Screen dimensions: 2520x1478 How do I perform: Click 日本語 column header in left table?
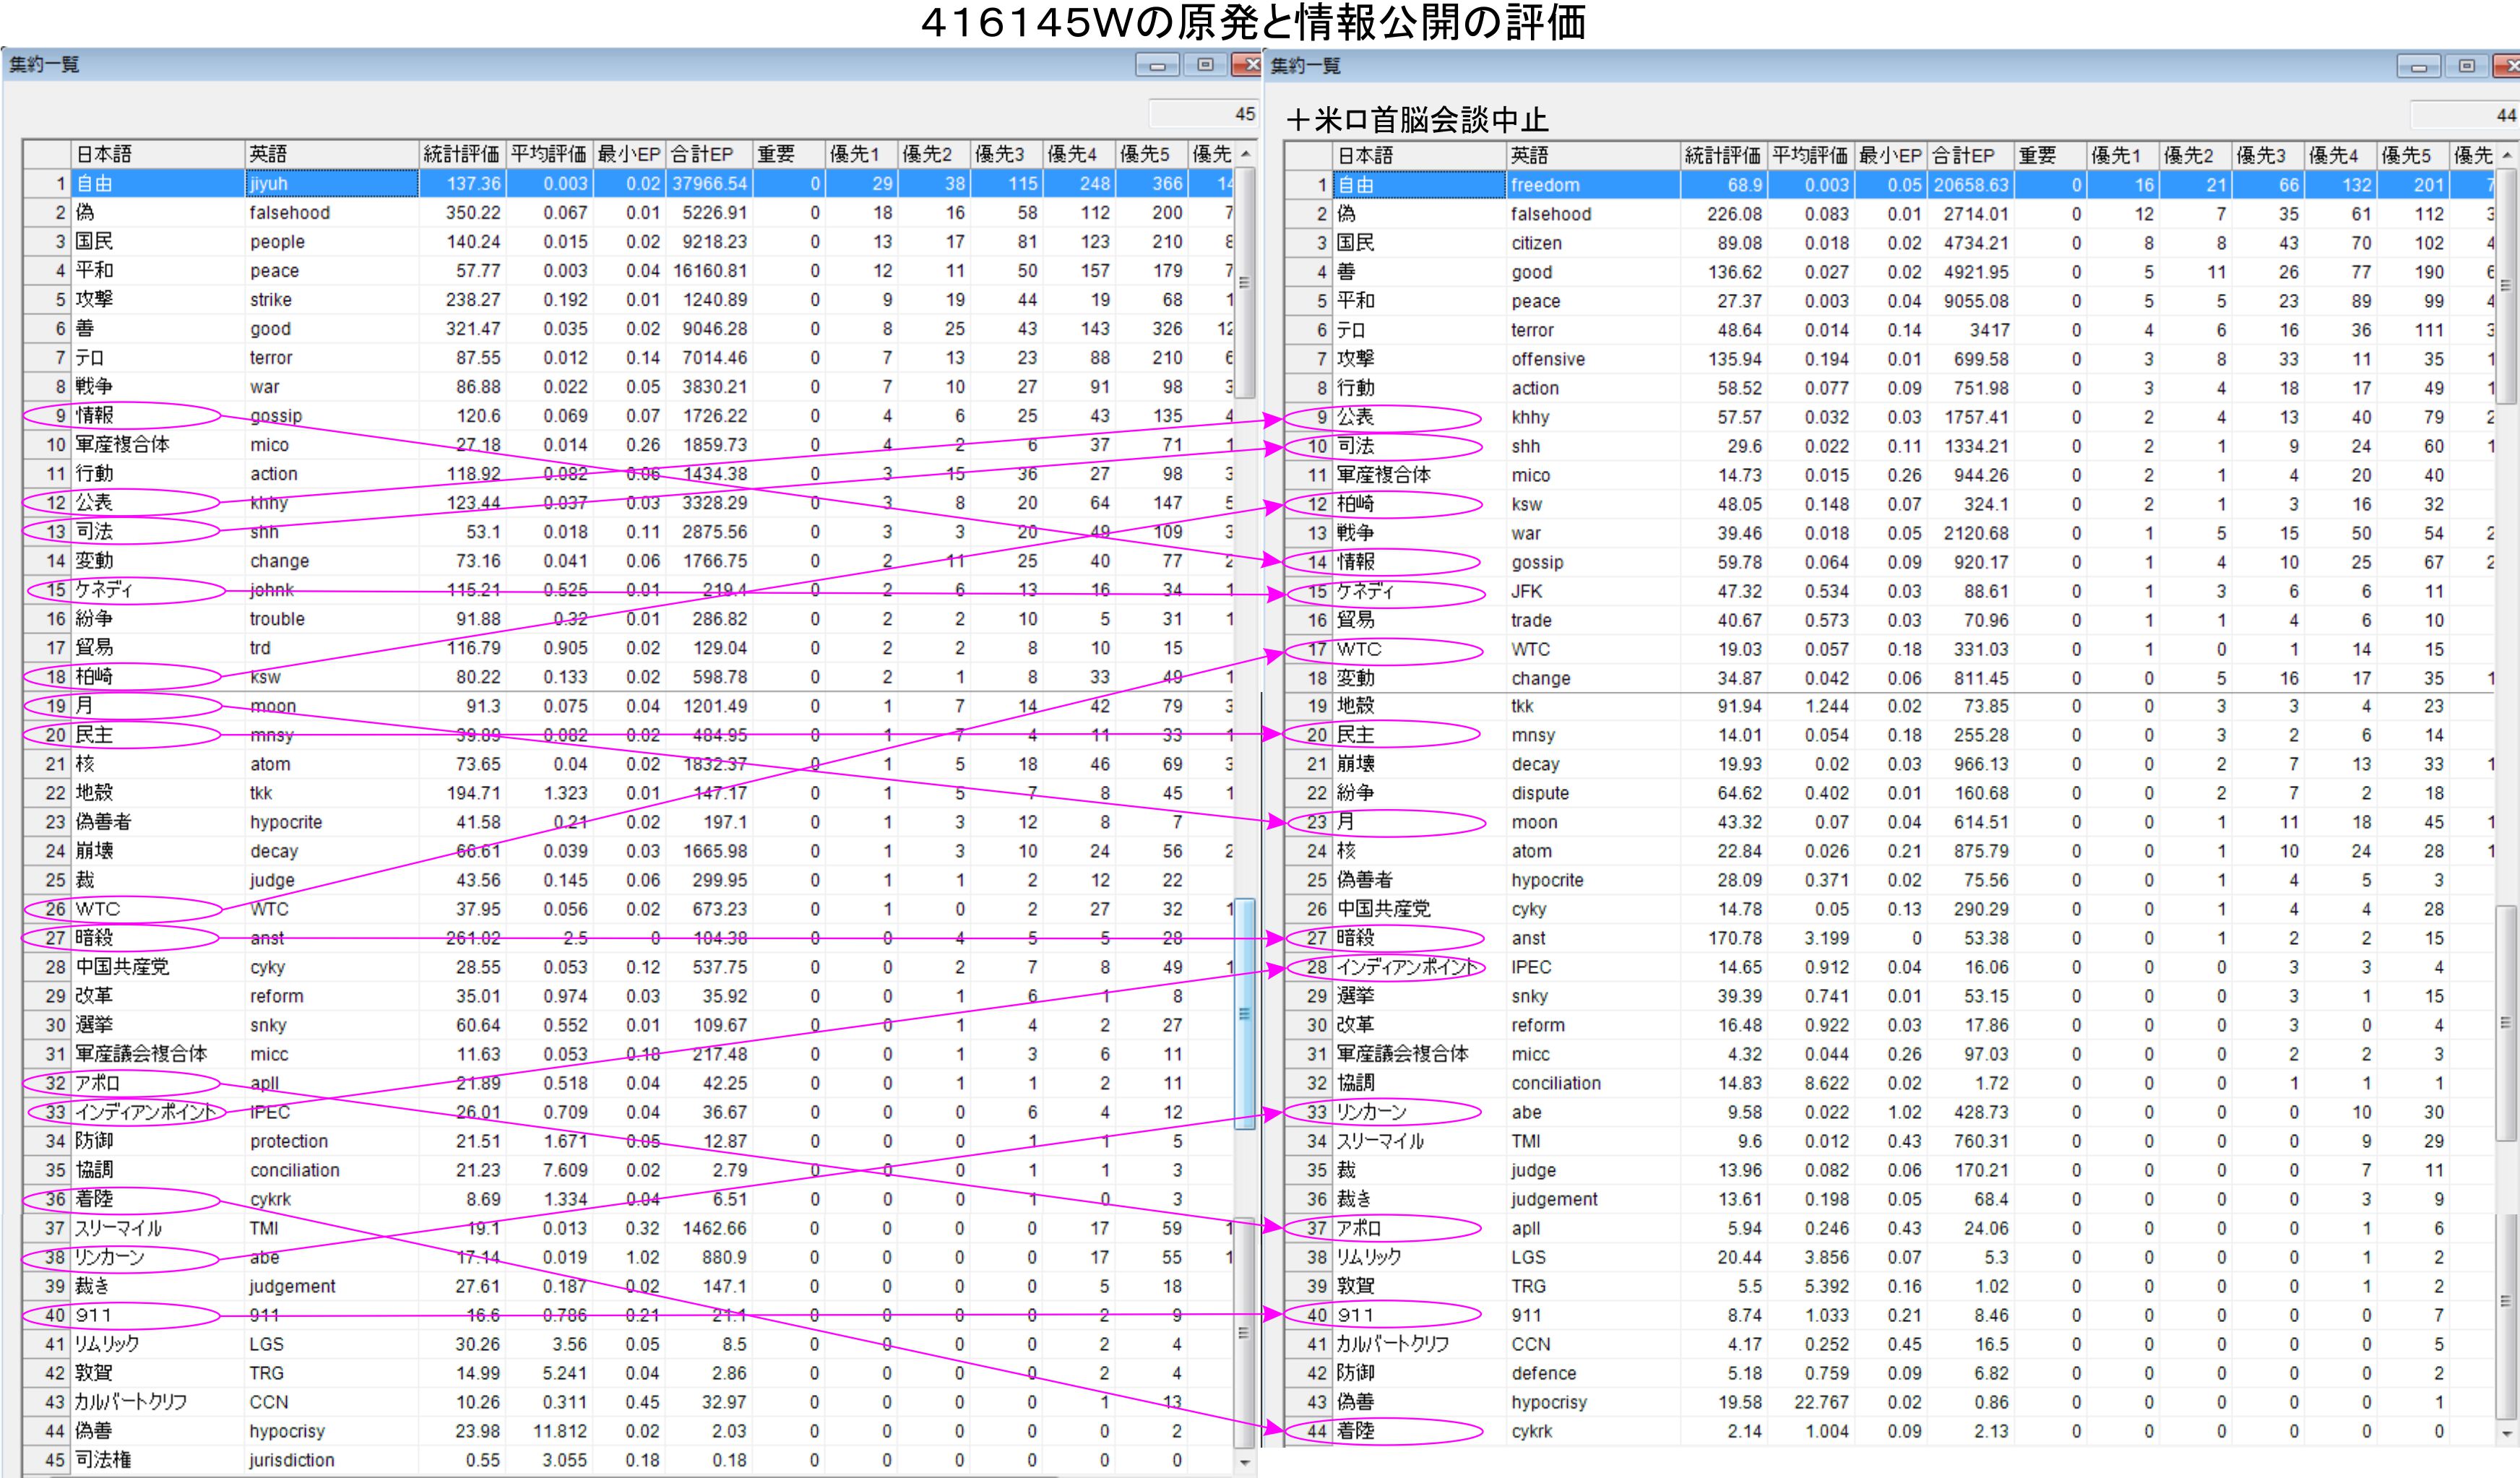157,154
